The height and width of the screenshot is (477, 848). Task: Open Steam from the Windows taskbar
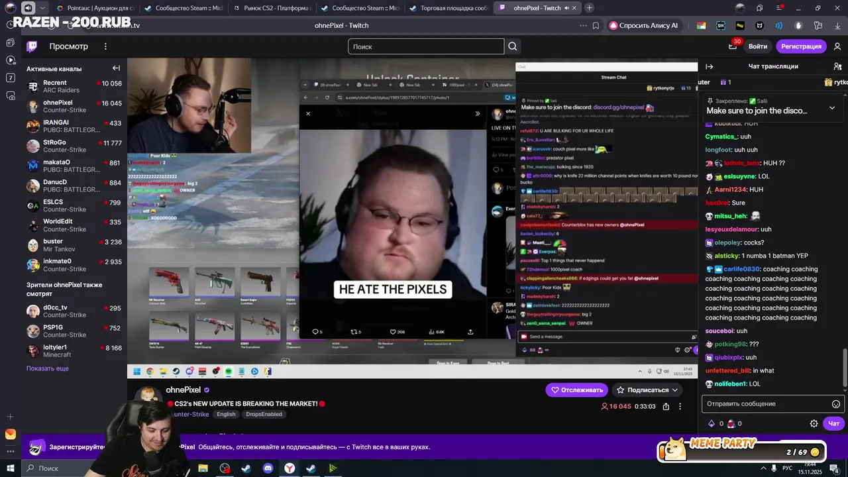pyautogui.click(x=246, y=468)
